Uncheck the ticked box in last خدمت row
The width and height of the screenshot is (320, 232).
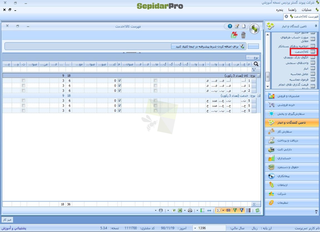[x=120, y=110]
